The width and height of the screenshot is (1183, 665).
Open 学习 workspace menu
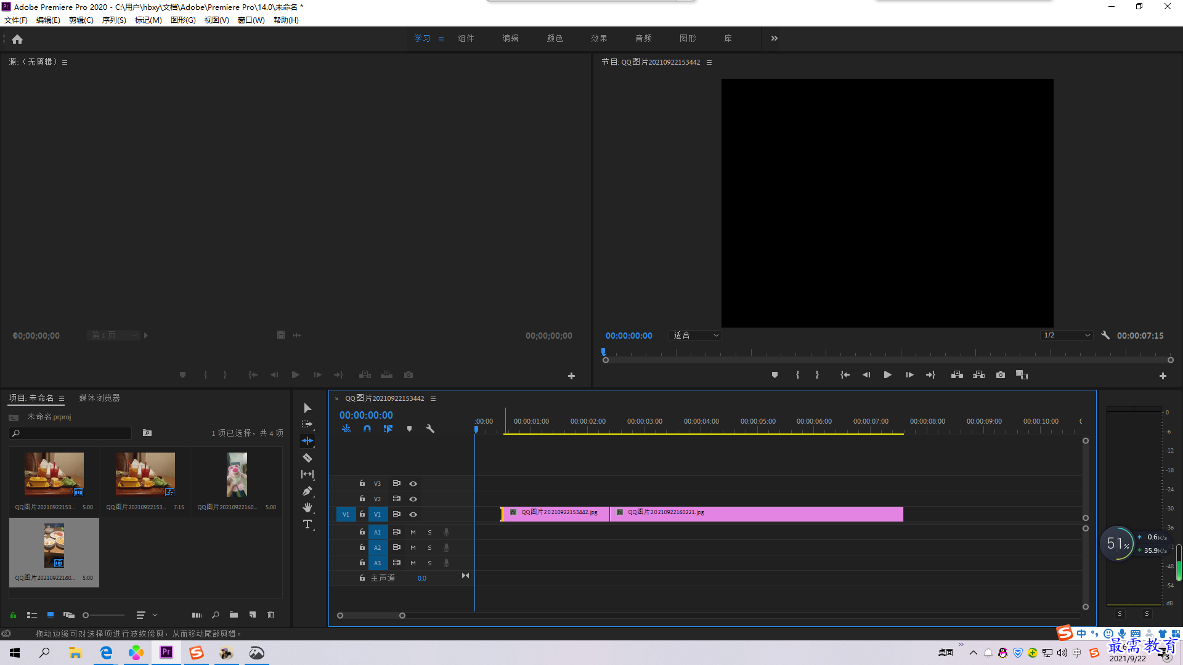click(x=441, y=39)
